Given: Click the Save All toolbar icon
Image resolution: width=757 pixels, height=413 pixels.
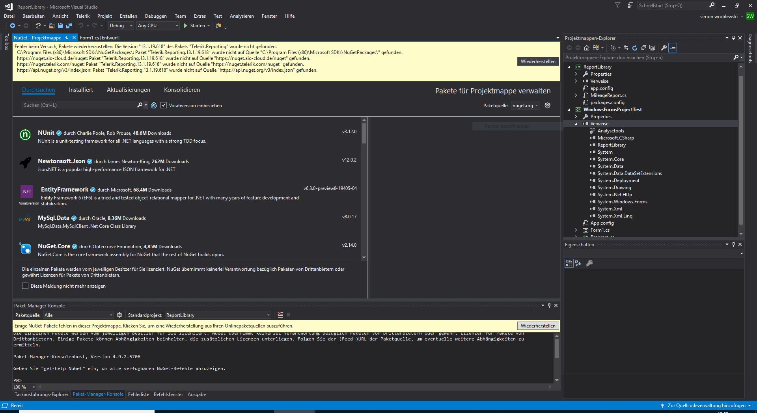Looking at the screenshot, I should (69, 26).
